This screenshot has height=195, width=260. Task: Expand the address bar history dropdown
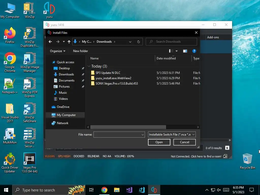point(130,42)
